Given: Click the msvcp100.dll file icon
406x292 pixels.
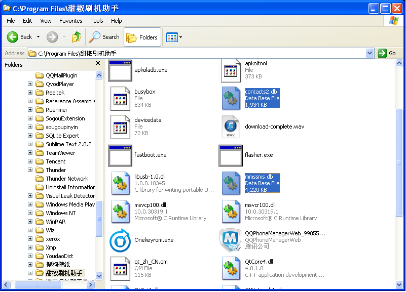Looking at the screenshot, I should (x=120, y=212).
